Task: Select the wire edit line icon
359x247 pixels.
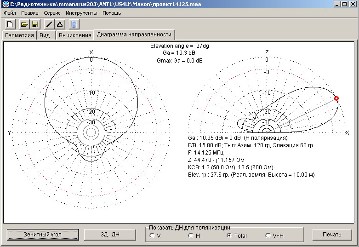Action: pyautogui.click(x=49, y=24)
